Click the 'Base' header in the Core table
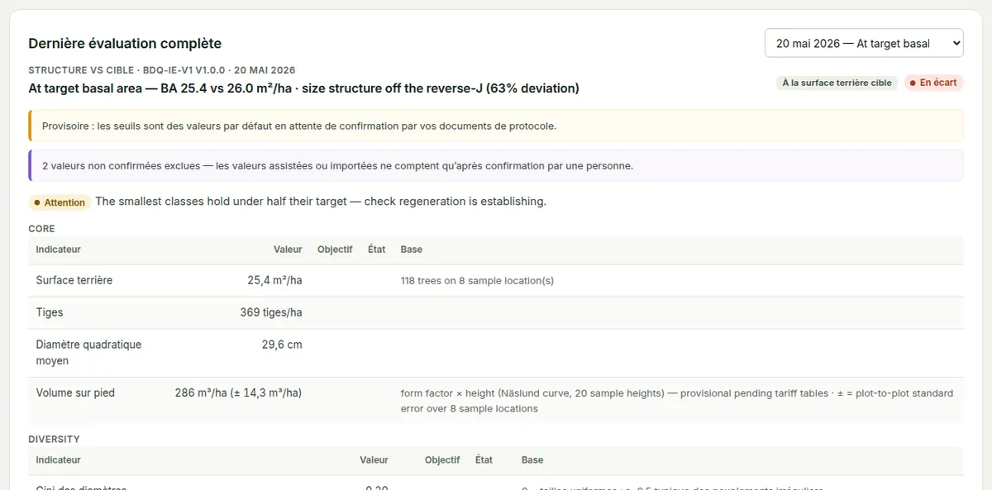This screenshot has height=490, width=992. pos(411,250)
